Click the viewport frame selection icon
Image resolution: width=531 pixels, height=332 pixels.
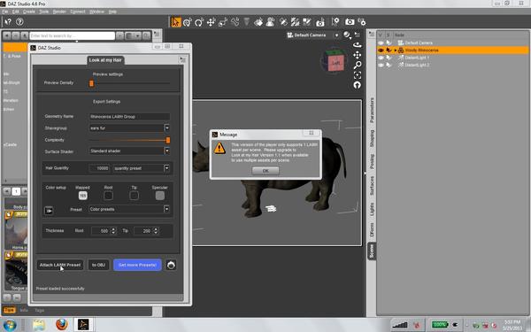(x=357, y=75)
